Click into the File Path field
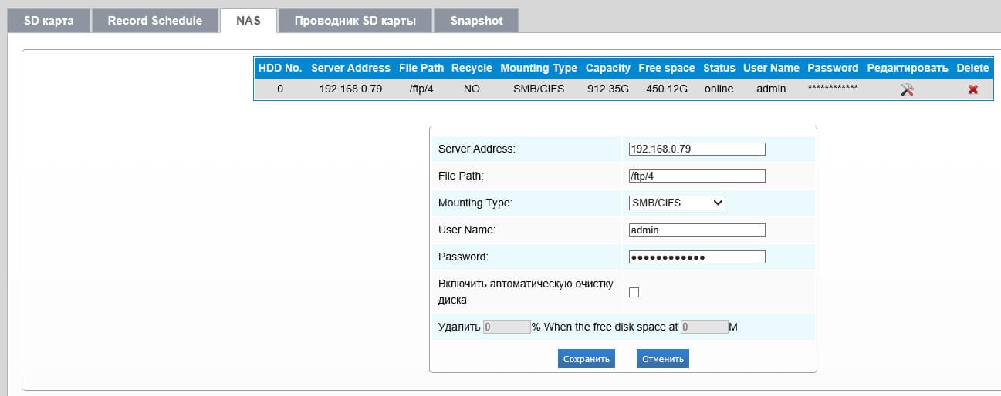The image size is (1001, 396). tap(697, 176)
